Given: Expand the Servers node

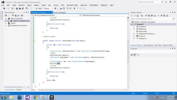Looking at the screenshot, I should pyautogui.click(x=6, y=23).
